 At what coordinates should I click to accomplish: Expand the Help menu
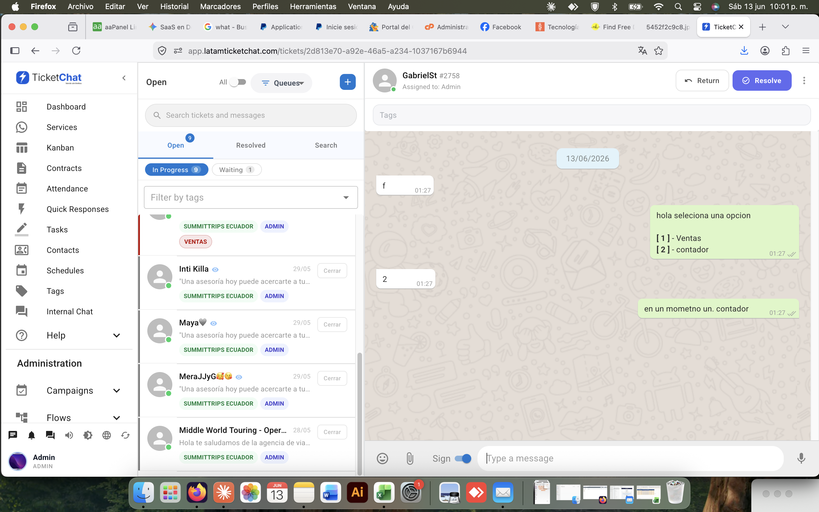[x=116, y=335]
